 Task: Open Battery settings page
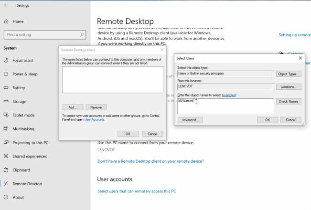click(x=19, y=88)
